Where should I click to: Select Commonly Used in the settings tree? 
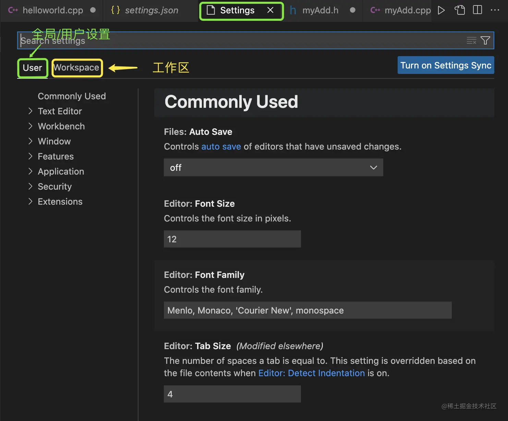(x=72, y=96)
